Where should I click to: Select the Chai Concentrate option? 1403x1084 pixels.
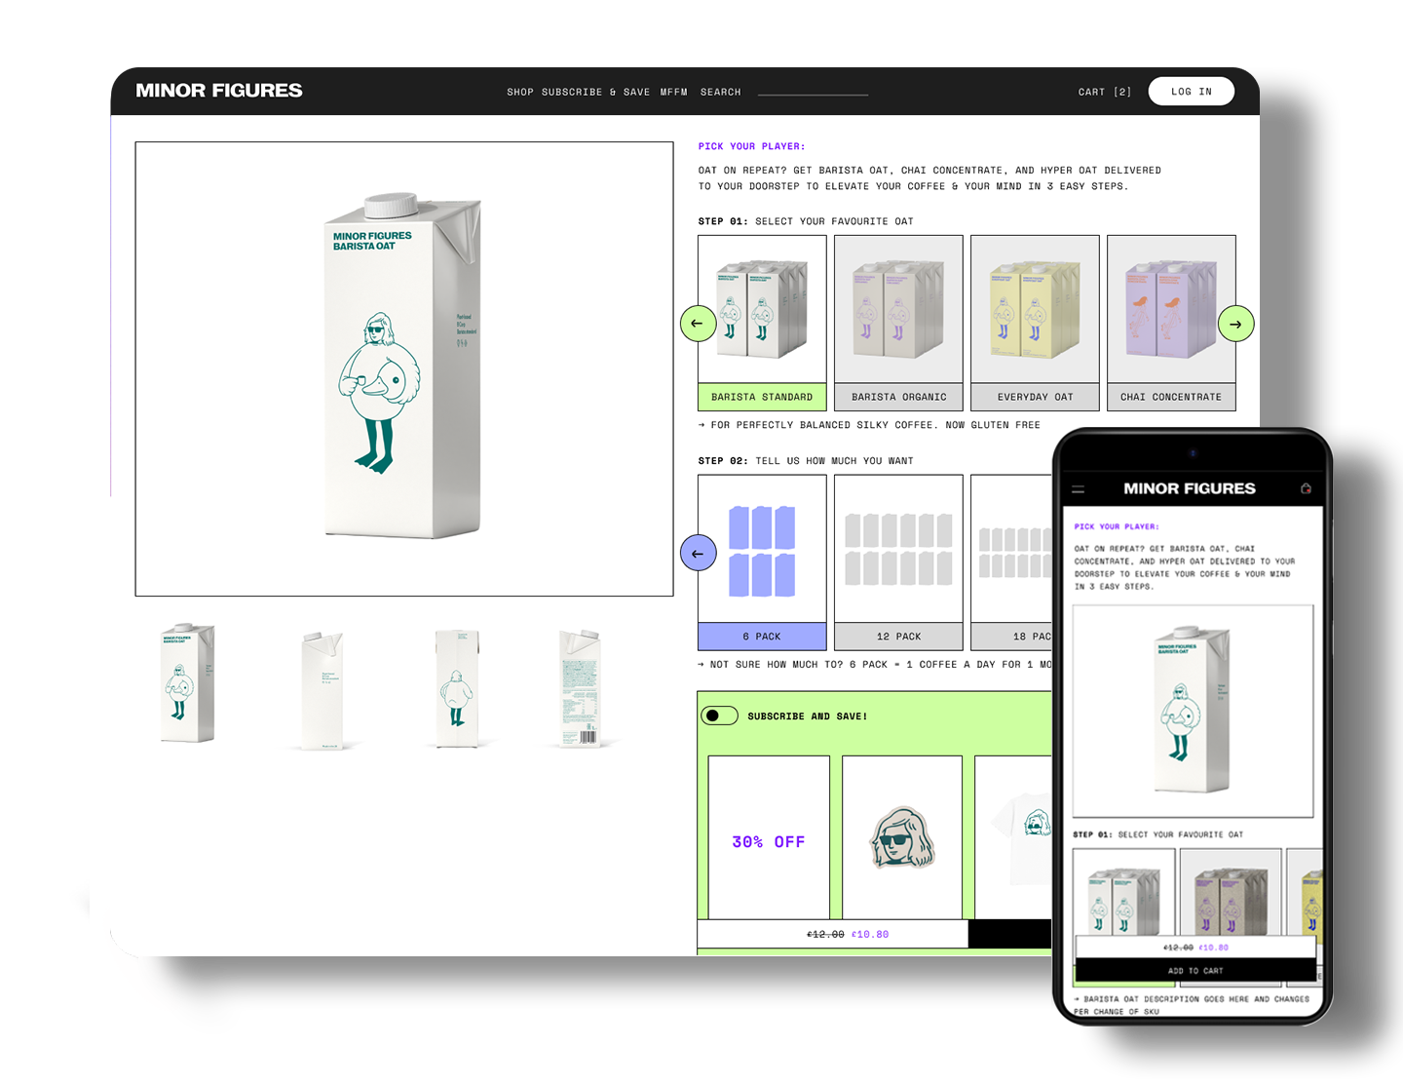tap(1171, 323)
